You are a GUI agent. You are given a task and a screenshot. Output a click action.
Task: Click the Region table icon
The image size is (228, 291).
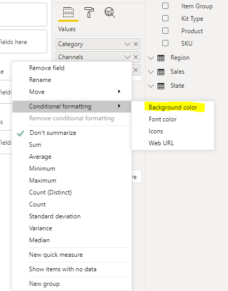161,58
